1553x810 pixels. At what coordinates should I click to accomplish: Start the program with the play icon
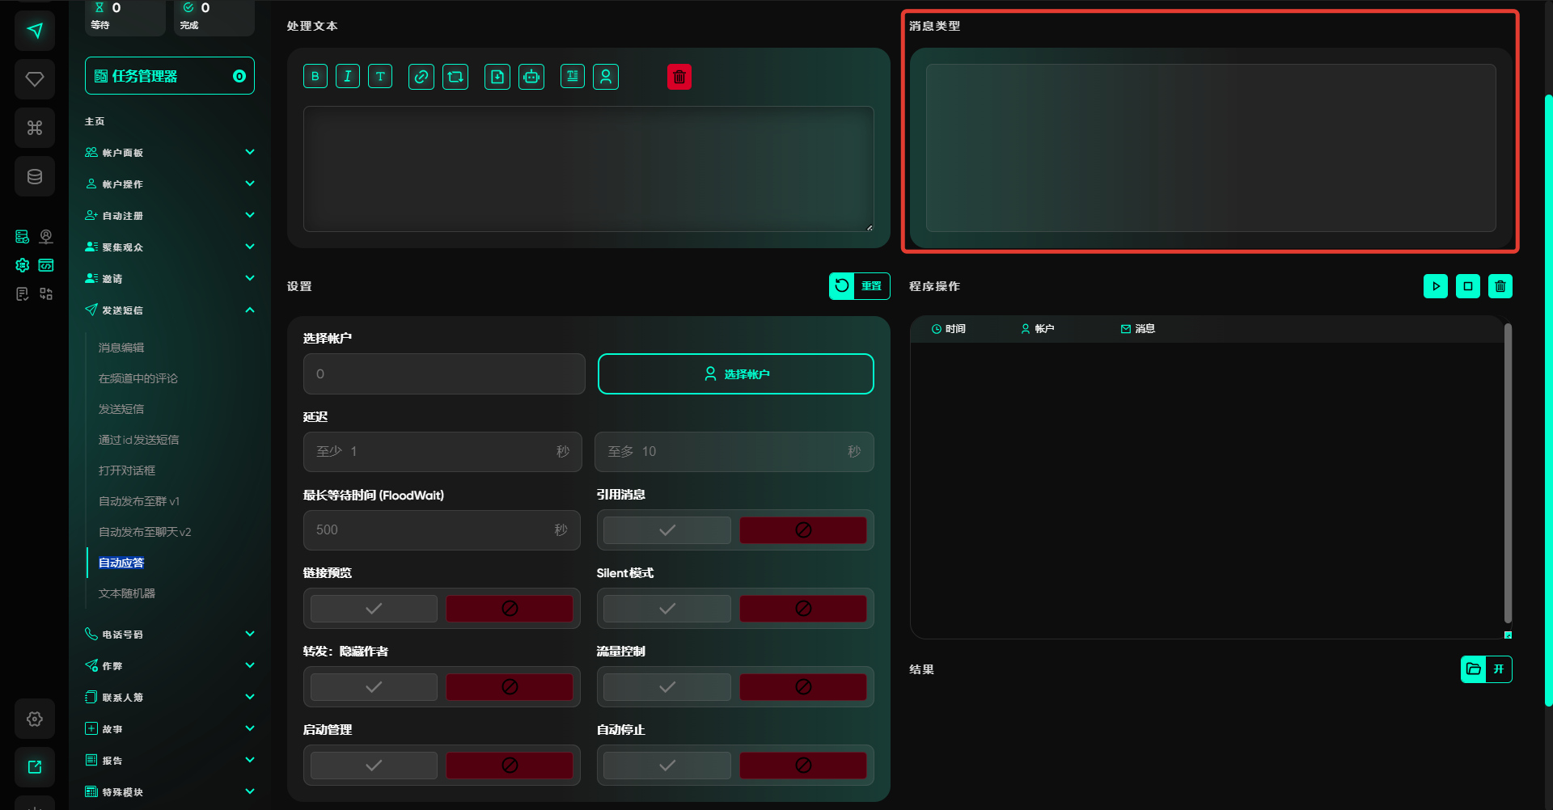1436,286
